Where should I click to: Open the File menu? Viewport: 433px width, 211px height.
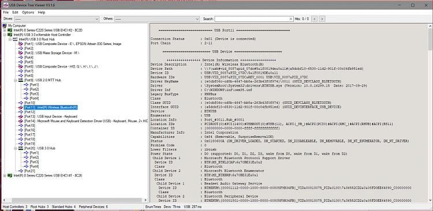click(x=6, y=13)
